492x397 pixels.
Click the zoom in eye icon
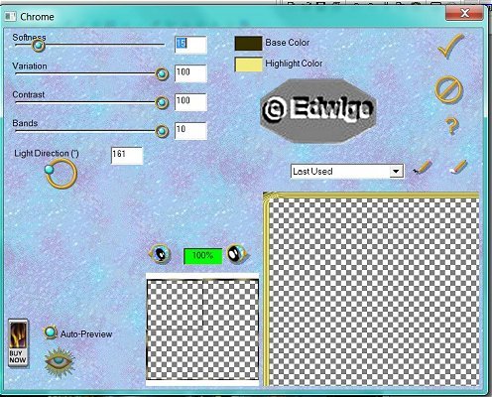click(x=236, y=254)
